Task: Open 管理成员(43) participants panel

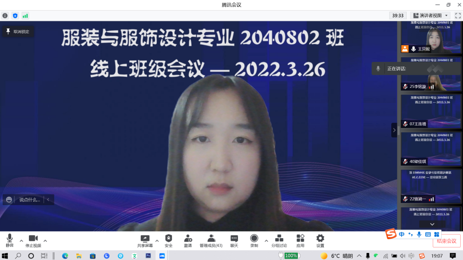Action: coord(211,240)
